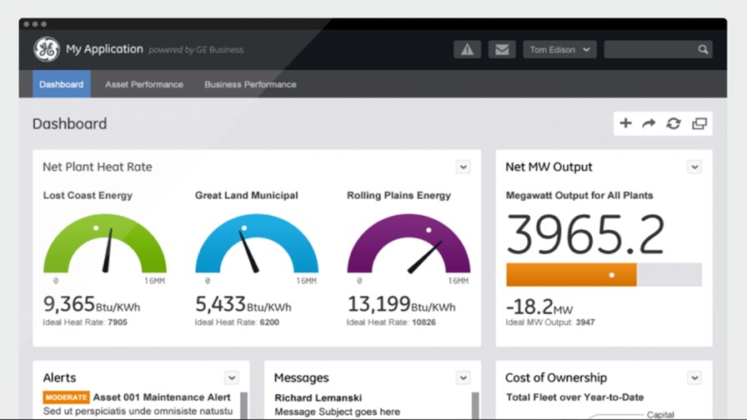Expand Alerts card menu chevron
This screenshot has width=747, height=420.
coord(232,378)
